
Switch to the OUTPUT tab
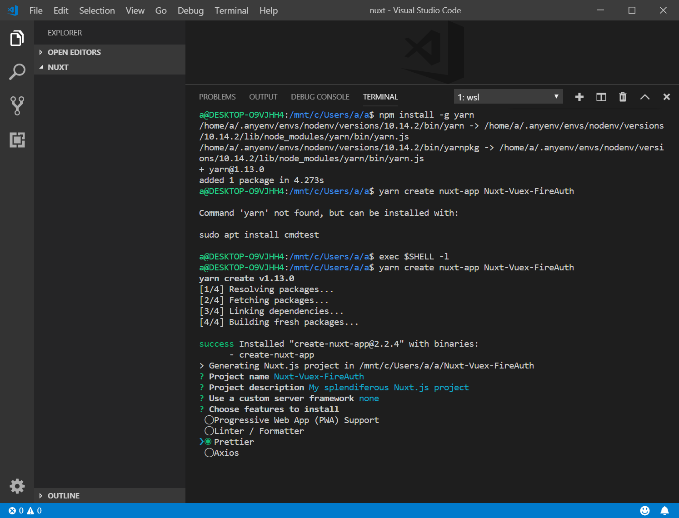click(x=263, y=97)
